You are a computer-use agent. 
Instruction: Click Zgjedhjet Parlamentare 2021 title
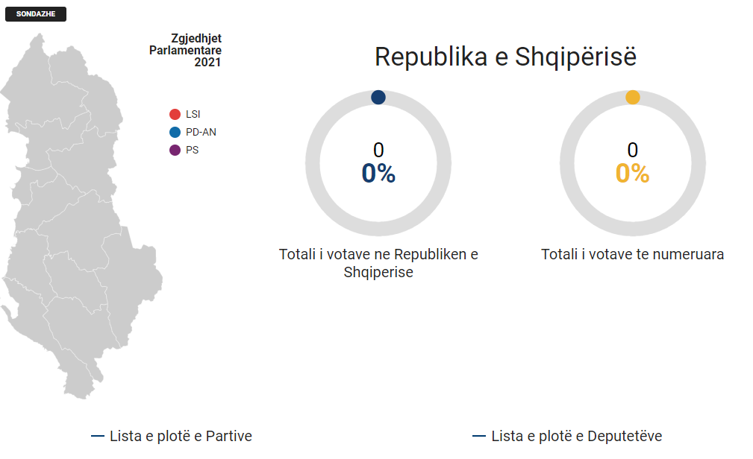196,50
